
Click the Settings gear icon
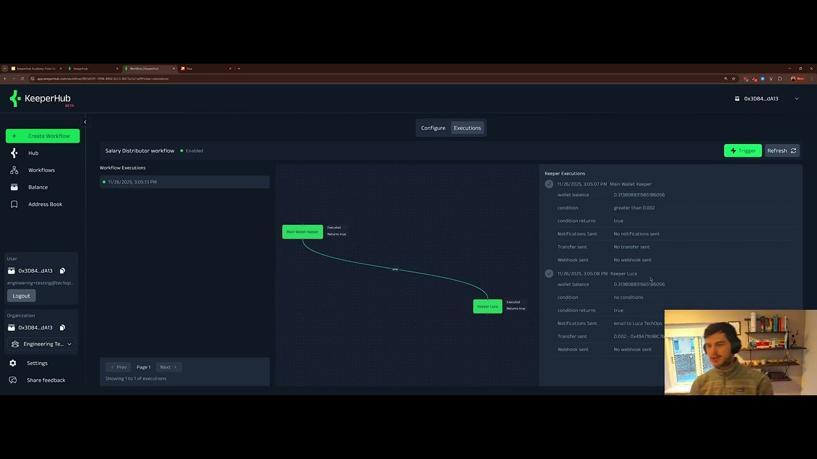click(x=13, y=363)
